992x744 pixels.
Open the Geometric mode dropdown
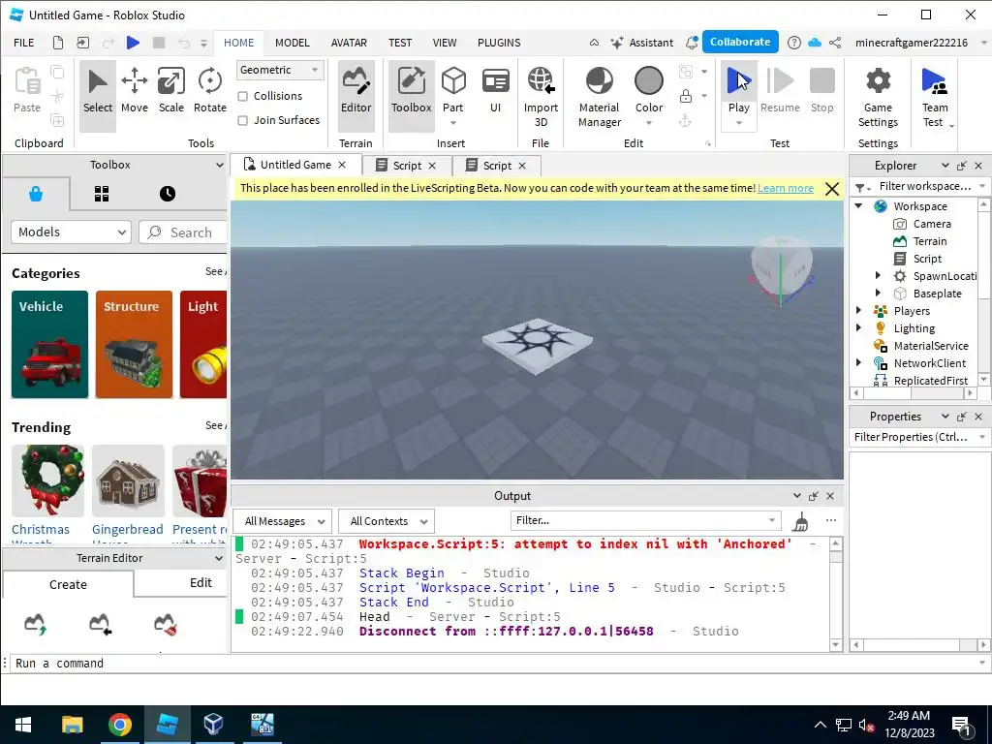tap(280, 70)
